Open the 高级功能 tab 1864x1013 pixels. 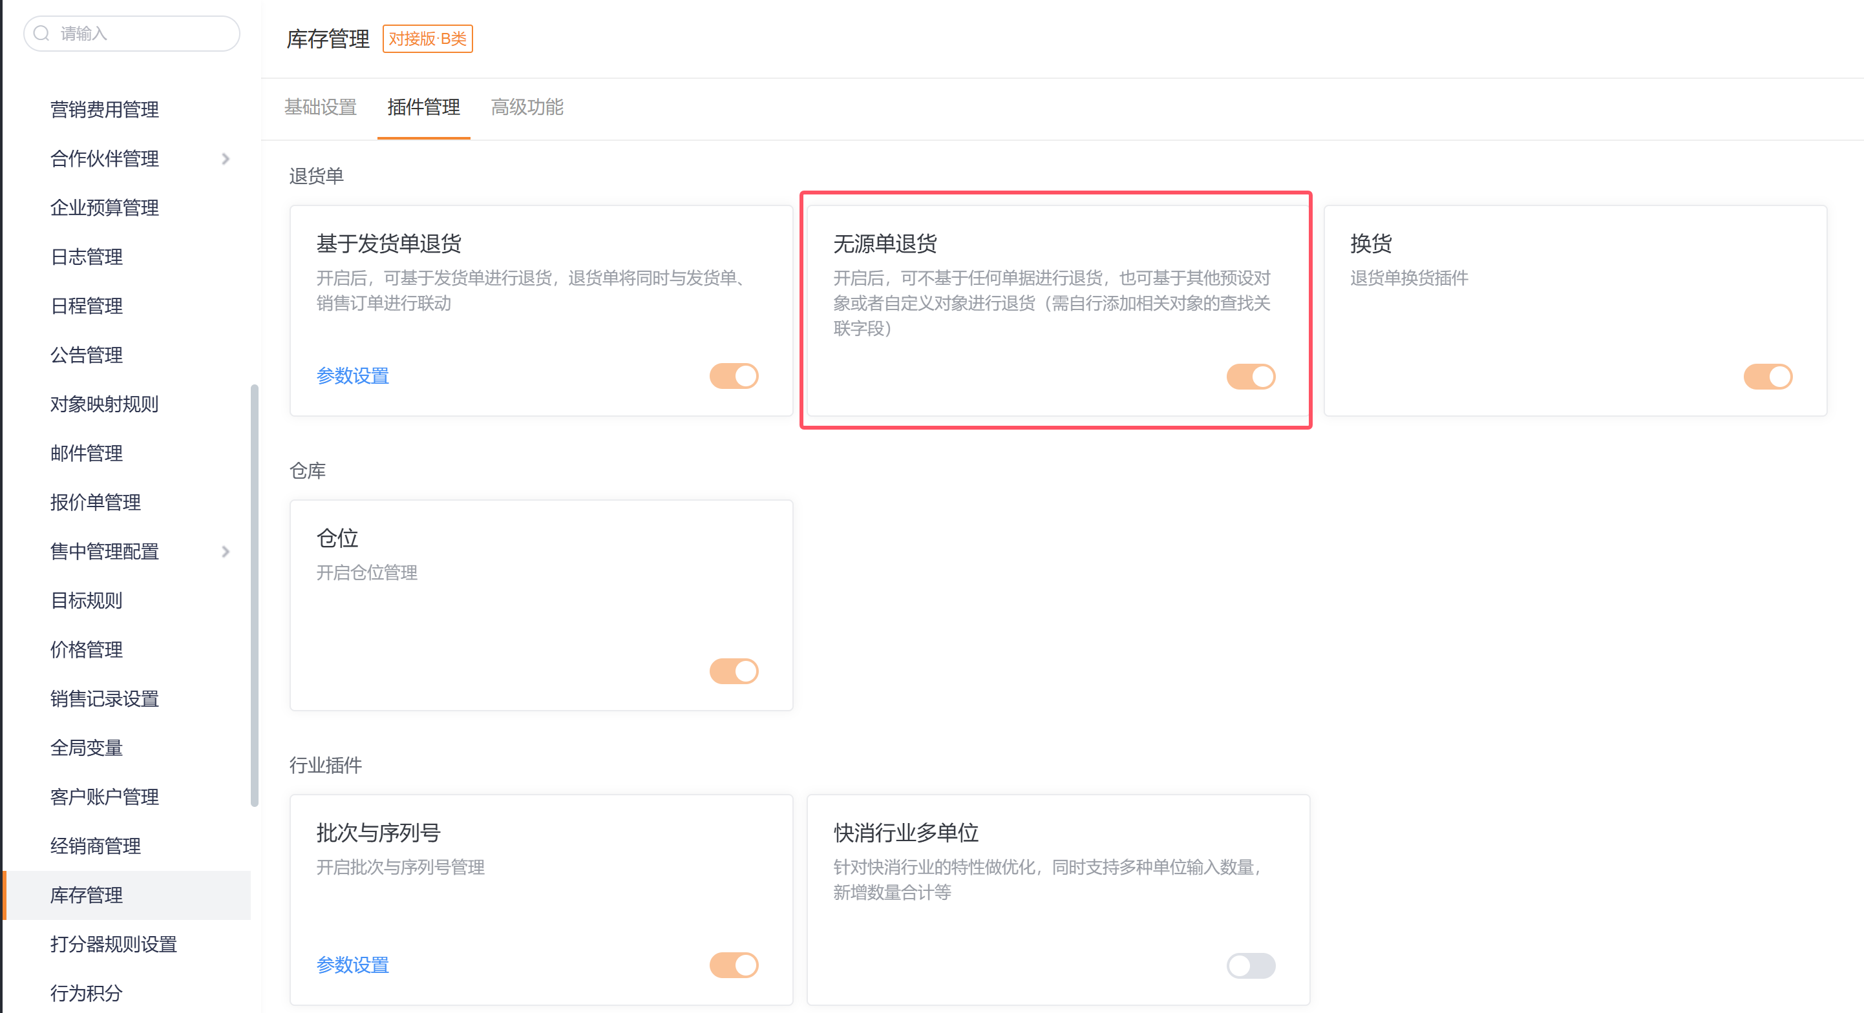(x=527, y=107)
